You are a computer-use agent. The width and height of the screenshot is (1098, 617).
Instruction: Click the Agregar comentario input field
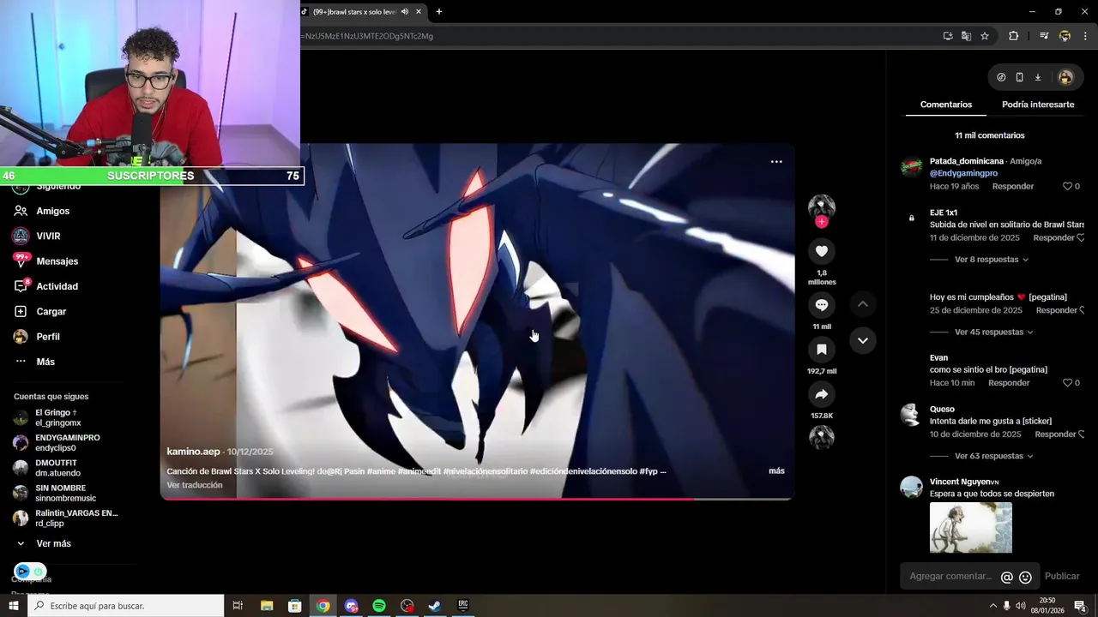tap(950, 577)
